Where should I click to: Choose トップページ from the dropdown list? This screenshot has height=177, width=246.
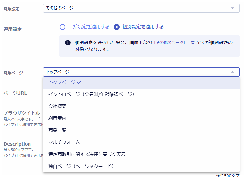click(x=62, y=82)
